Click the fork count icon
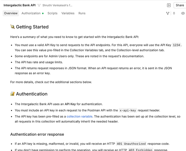 [168, 13]
